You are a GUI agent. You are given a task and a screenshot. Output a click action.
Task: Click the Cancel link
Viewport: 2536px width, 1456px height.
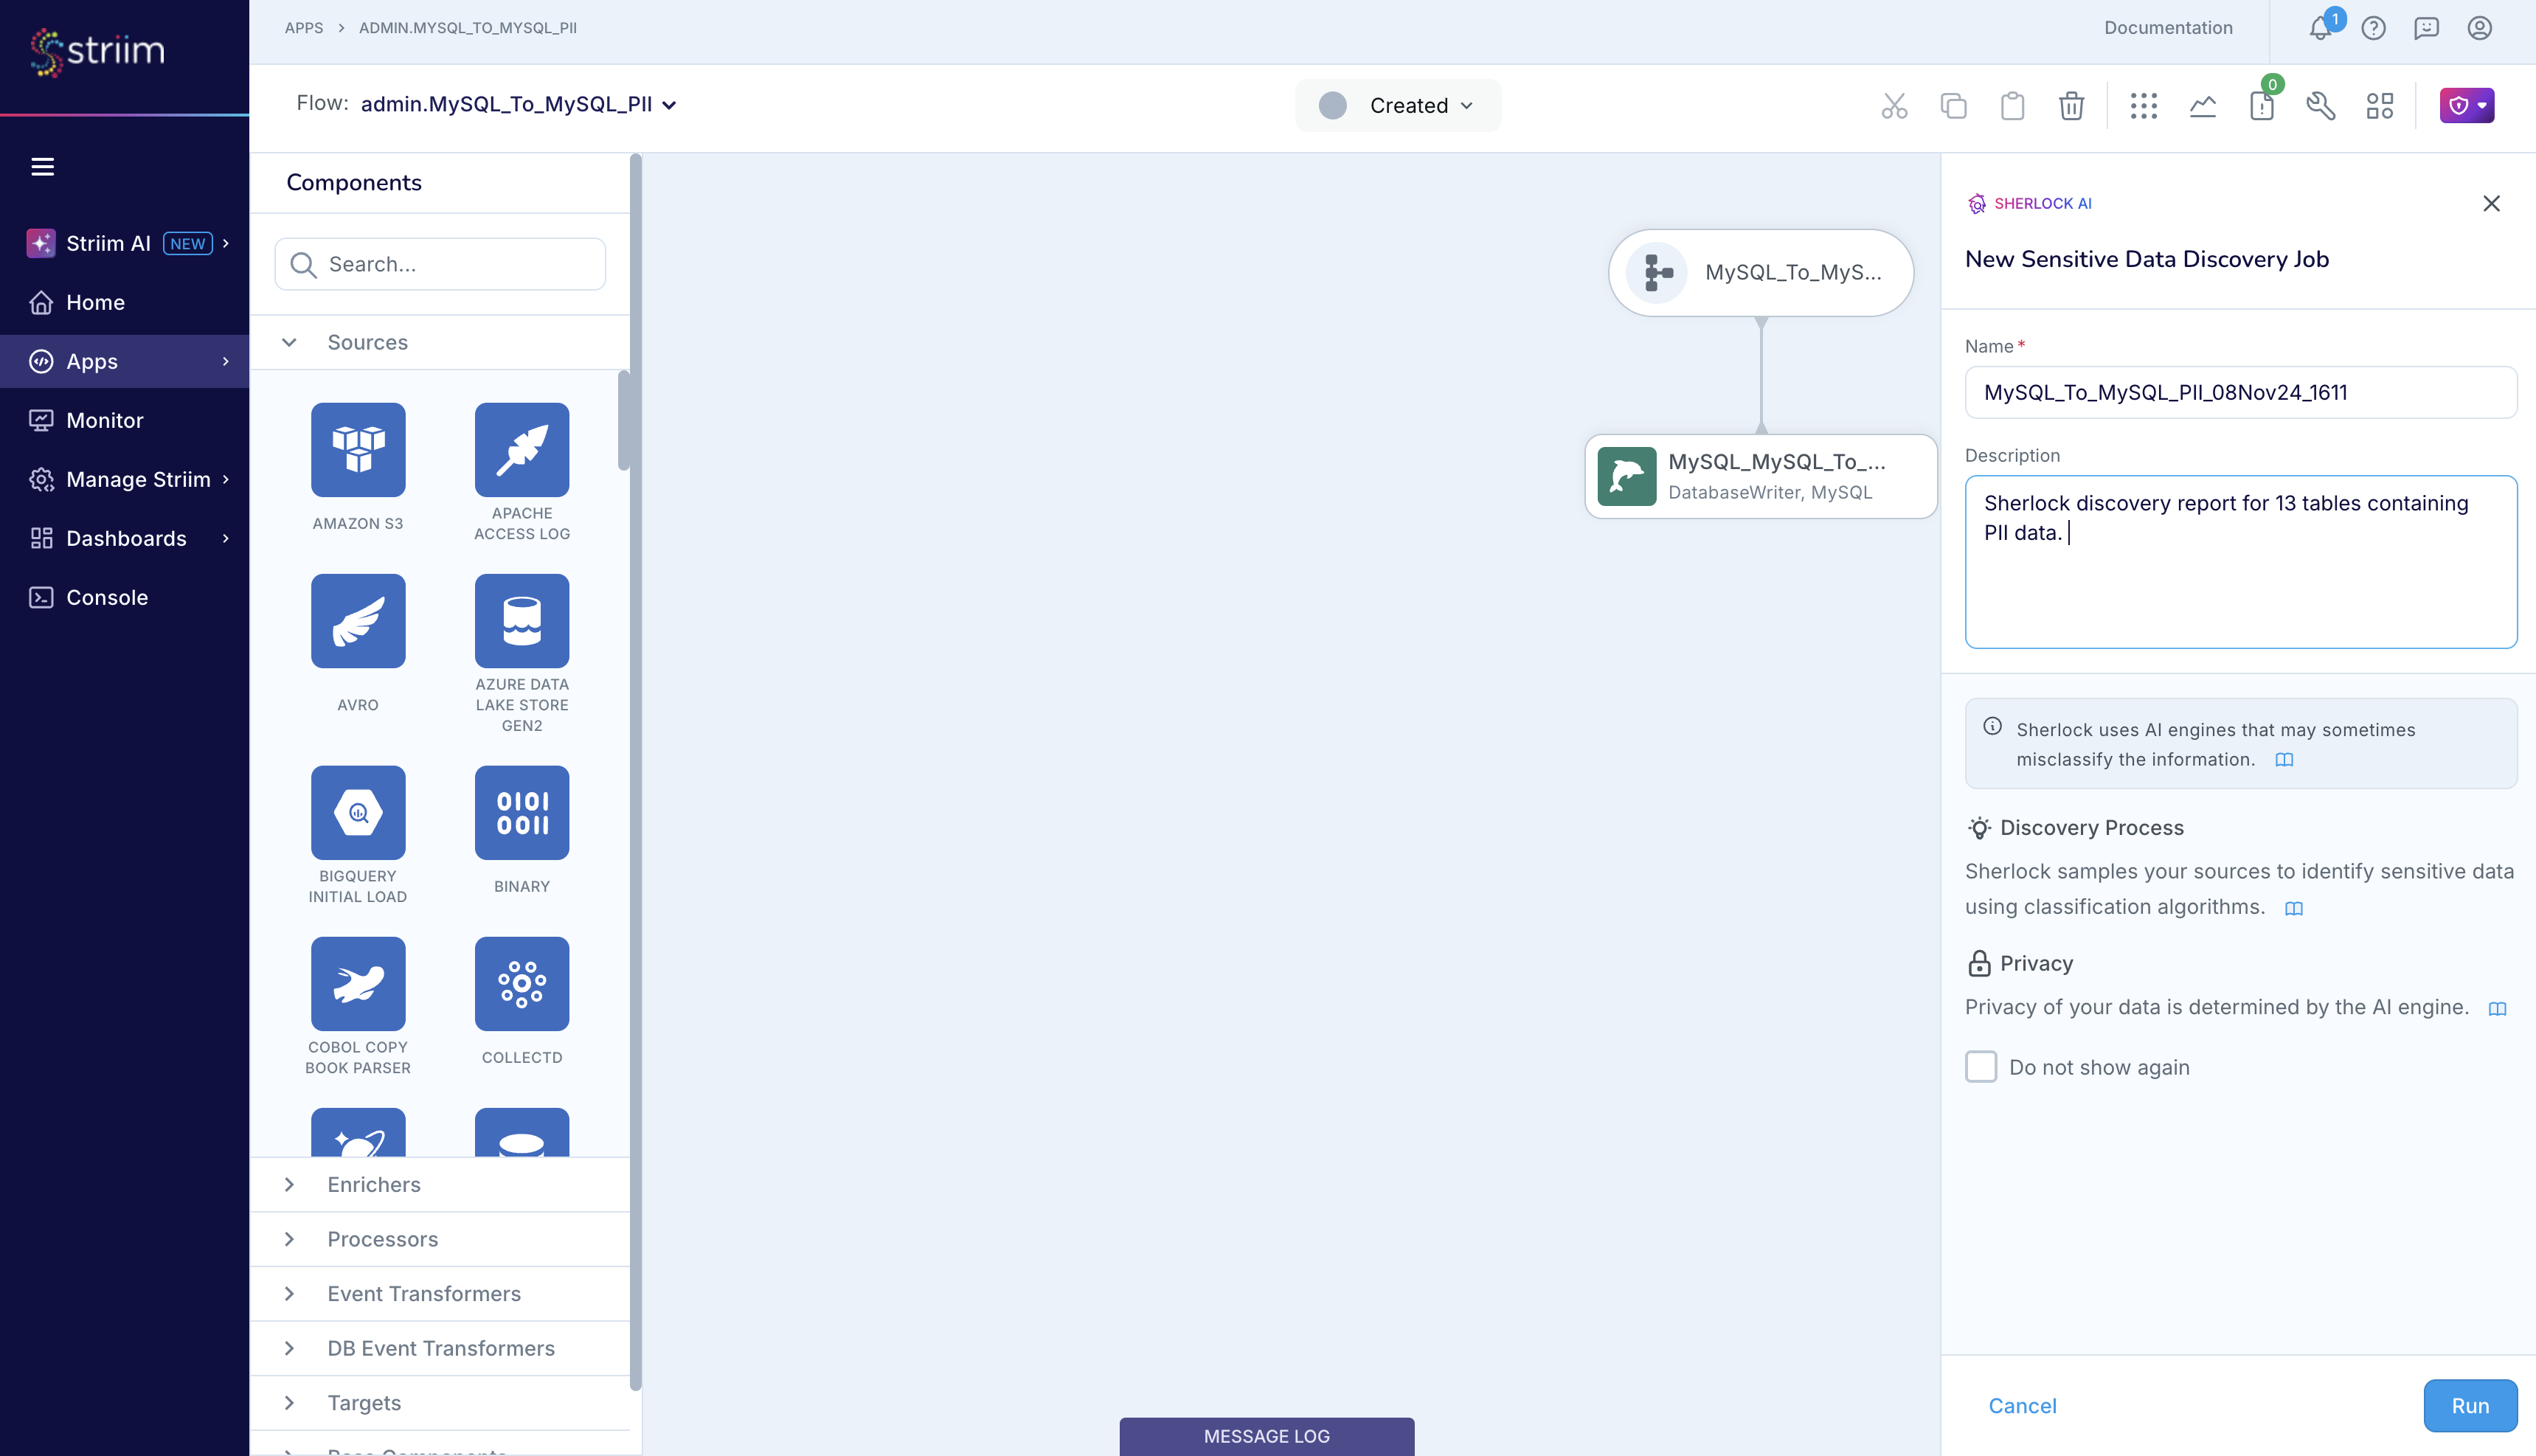coord(2021,1405)
